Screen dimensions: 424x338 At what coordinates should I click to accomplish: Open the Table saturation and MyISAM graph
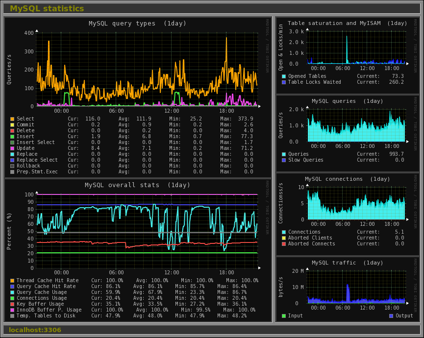click(x=348, y=55)
